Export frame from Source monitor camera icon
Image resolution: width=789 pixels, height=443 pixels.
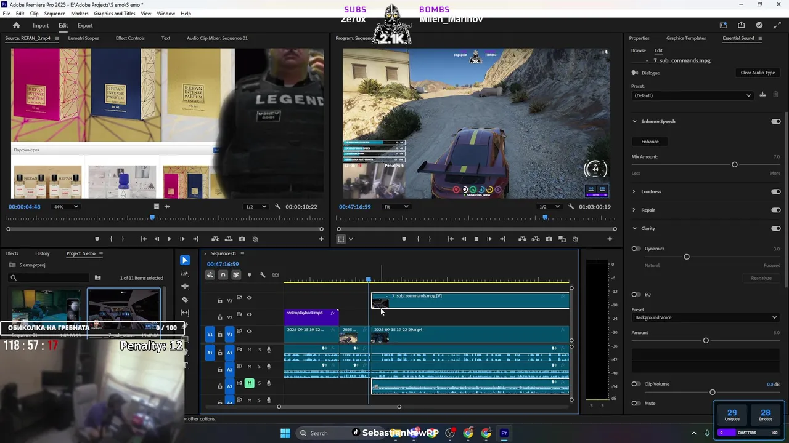[242, 239]
